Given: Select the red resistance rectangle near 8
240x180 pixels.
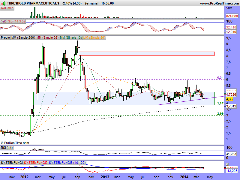Looking at the screenshot, I should (x=147, y=53).
